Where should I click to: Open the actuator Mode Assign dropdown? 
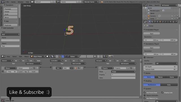point(123,72)
